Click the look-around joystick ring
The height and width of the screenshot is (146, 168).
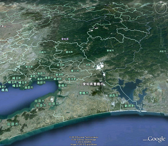(x=161, y=8)
